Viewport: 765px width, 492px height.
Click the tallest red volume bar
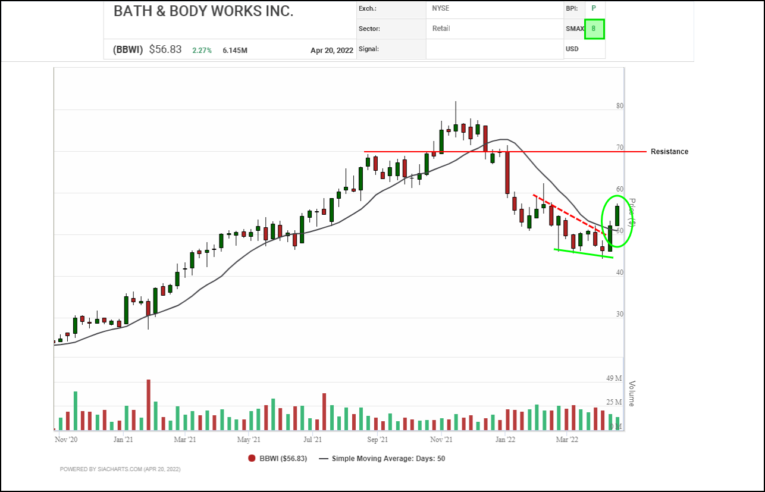[x=149, y=405]
